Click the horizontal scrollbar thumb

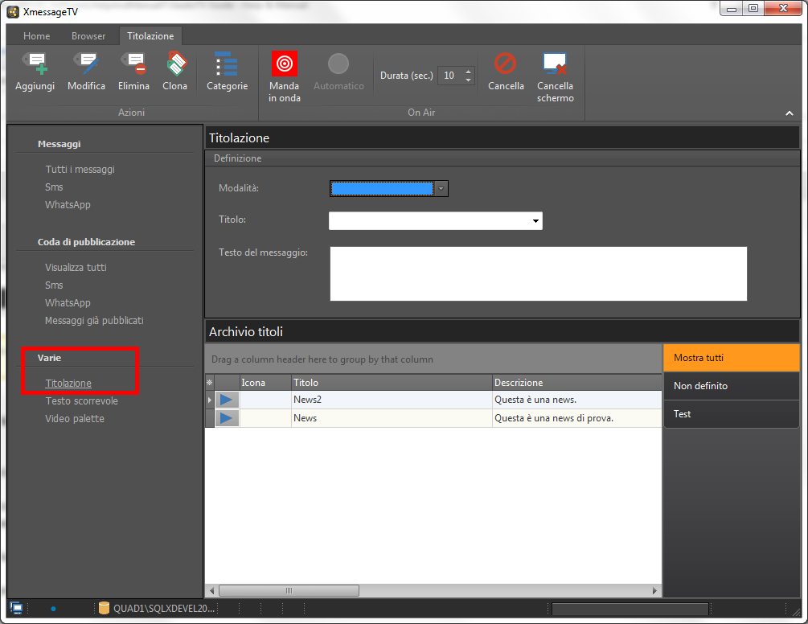289,590
